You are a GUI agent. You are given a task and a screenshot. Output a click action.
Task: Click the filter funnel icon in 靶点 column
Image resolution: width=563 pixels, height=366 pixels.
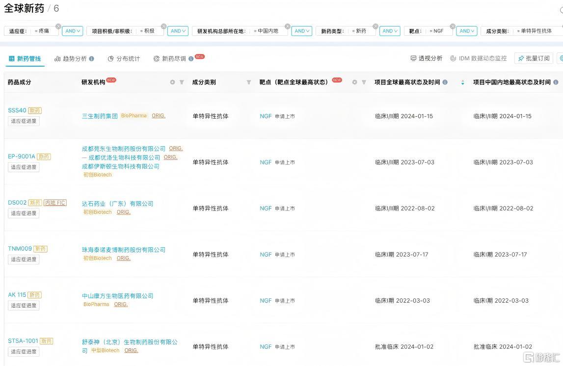coord(364,82)
